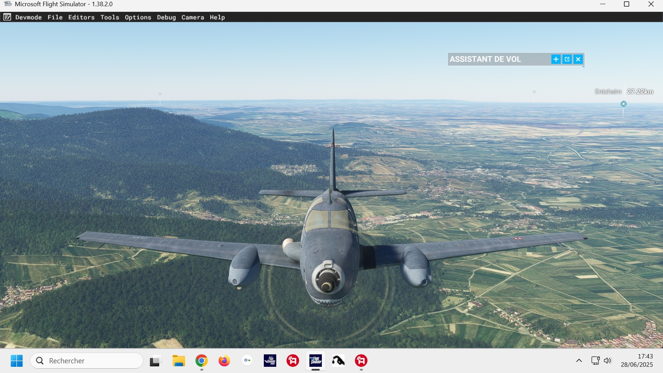Expand the Tools dropdown menu
663x373 pixels.
click(109, 17)
